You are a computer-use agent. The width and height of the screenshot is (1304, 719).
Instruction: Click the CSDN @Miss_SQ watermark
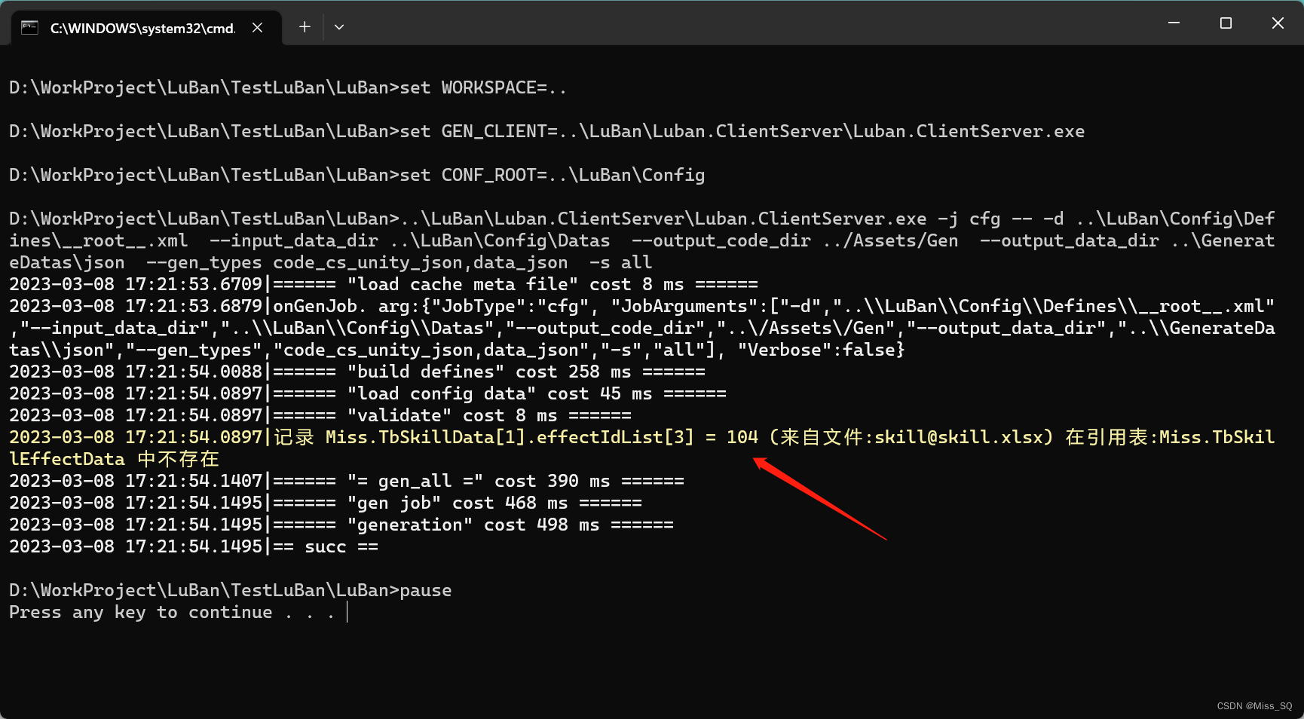(x=1255, y=706)
